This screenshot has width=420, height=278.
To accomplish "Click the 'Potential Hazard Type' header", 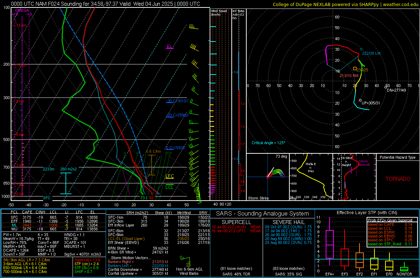I will 398,157.
